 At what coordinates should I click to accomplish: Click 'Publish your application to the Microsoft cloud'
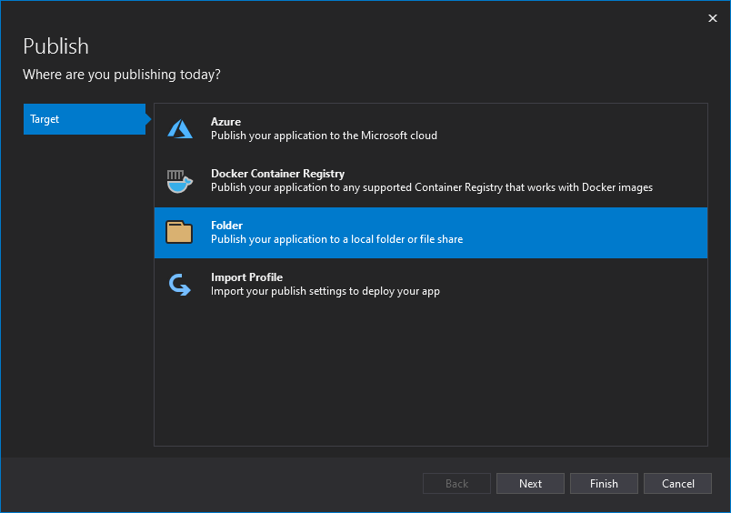tap(324, 136)
